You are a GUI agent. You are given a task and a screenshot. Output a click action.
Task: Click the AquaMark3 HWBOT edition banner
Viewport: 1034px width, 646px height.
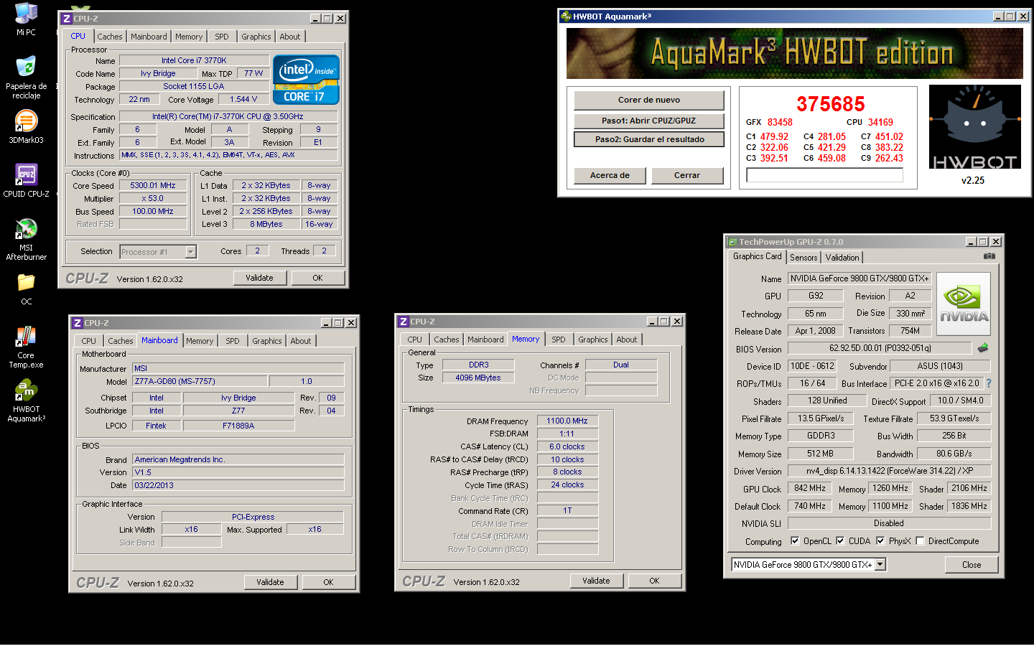tap(795, 53)
